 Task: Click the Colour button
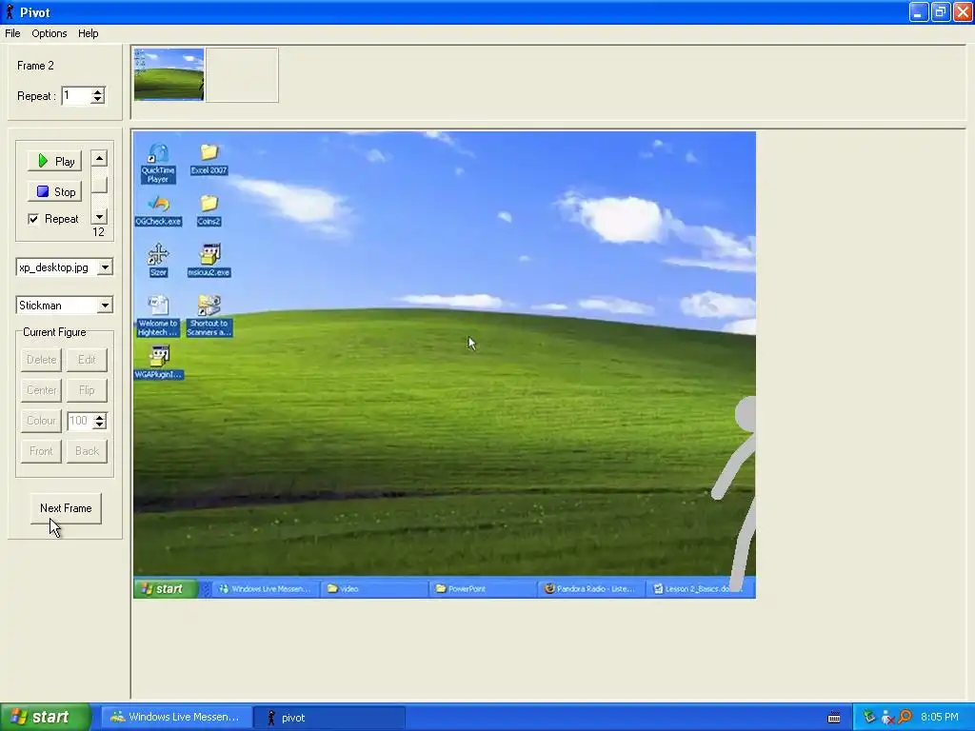pos(41,420)
